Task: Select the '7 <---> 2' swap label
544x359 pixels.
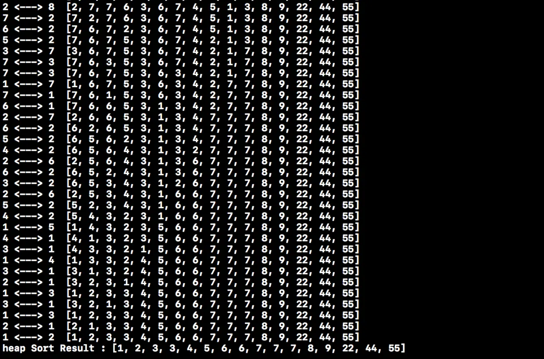Action: click(x=29, y=18)
